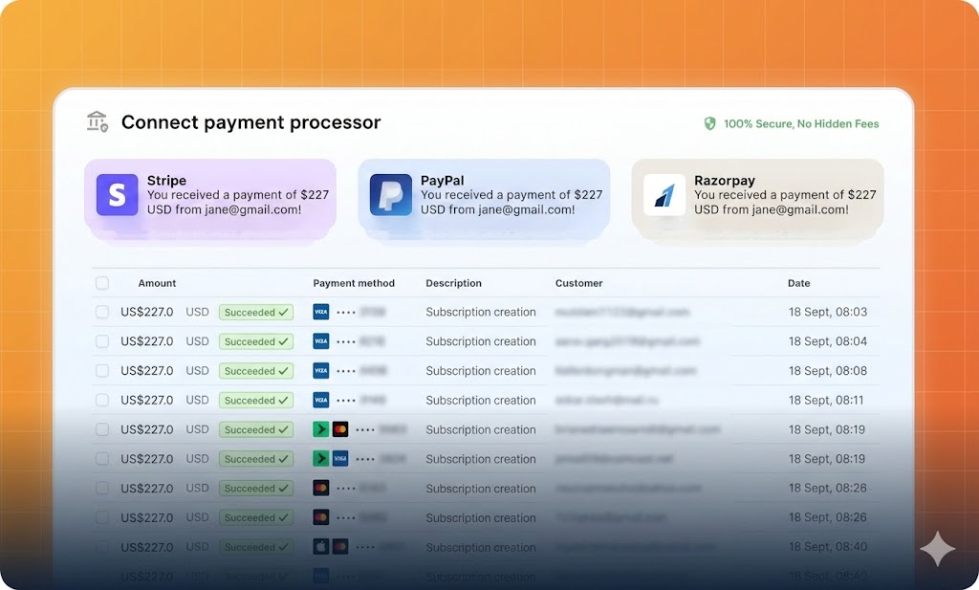The image size is (979, 590).
Task: Click the blurred customer email in the 08:03 row
Action: (x=621, y=312)
